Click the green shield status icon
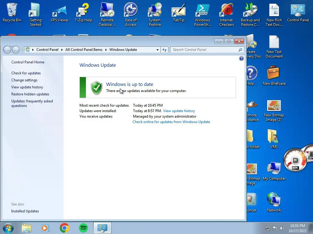This screenshot has height=234, width=313. point(96,87)
